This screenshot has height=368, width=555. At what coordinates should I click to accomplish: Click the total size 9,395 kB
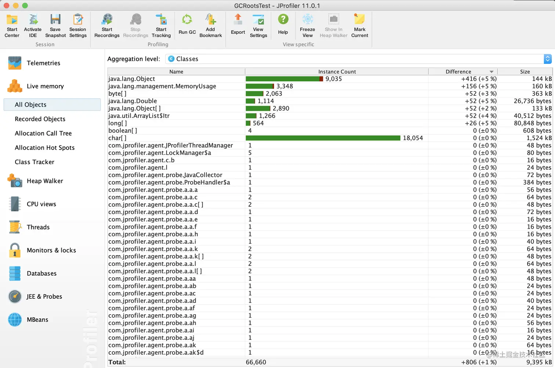point(539,362)
